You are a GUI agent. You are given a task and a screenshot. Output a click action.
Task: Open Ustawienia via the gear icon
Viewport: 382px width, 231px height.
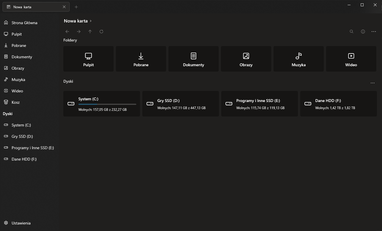point(6,223)
